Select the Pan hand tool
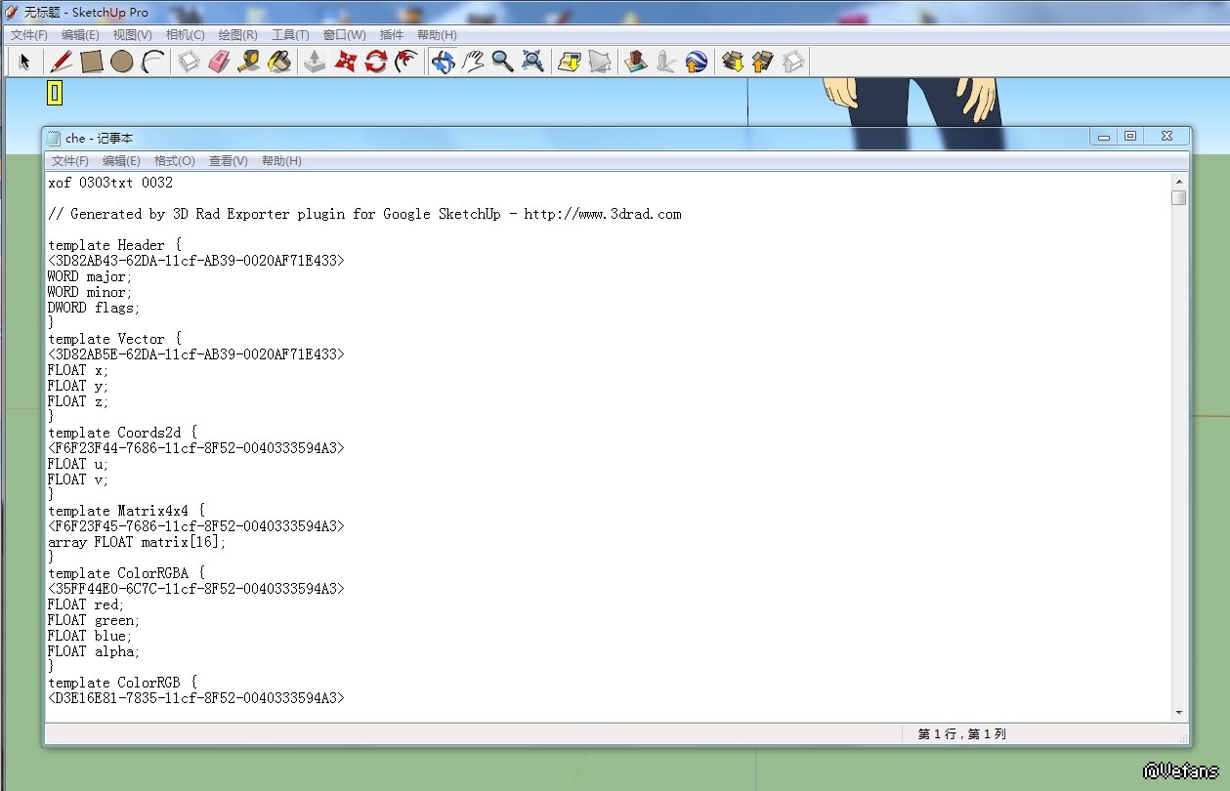 click(x=473, y=62)
